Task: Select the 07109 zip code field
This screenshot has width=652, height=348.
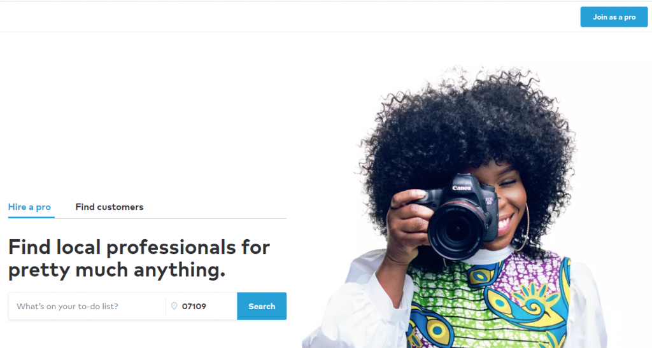Action: [202, 306]
